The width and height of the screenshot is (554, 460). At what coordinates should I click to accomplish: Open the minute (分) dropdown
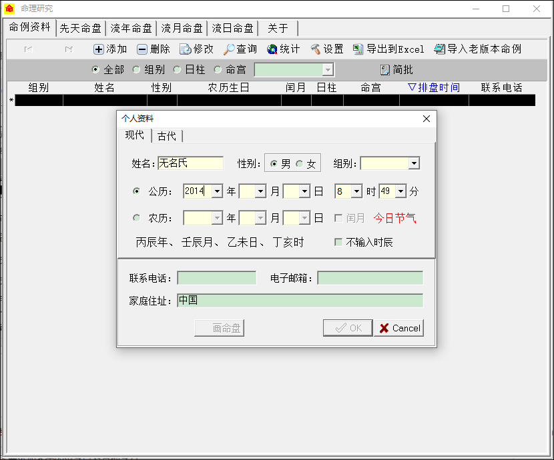coord(400,191)
